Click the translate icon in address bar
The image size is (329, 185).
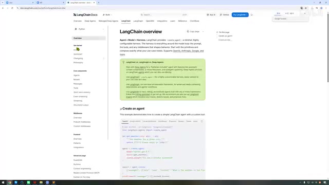pyautogui.click(x=302, y=8)
